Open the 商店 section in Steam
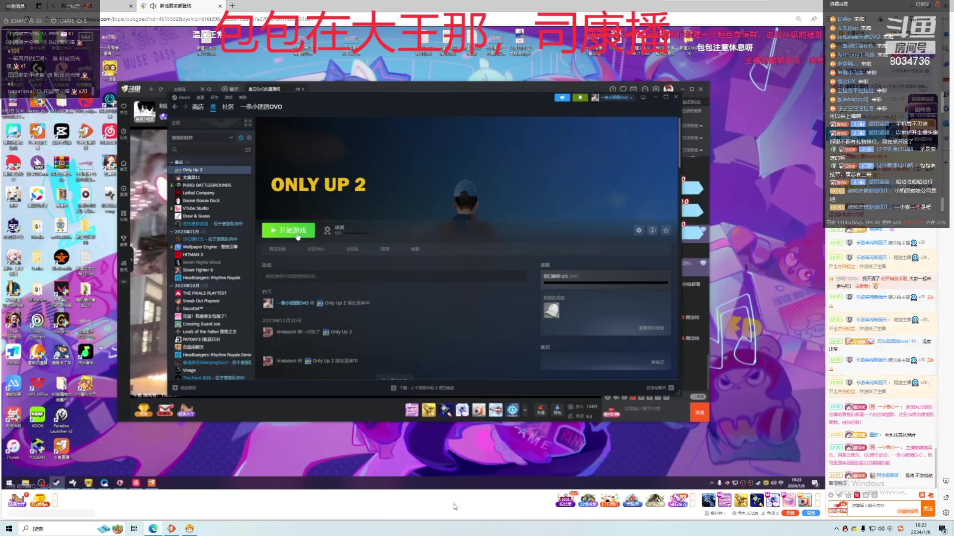This screenshot has width=954, height=536. pos(198,107)
